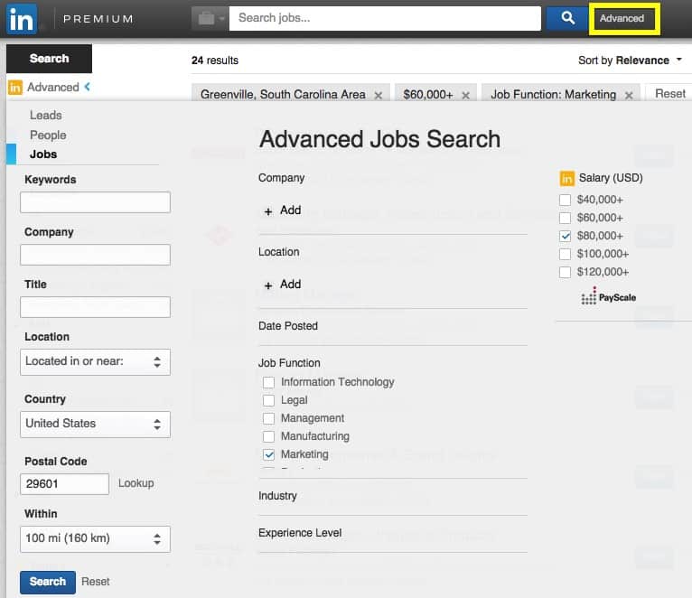Image resolution: width=692 pixels, height=598 pixels.
Task: Click the 24 results count text
Action: point(215,60)
